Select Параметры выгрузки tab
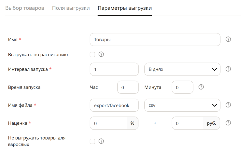 coord(125,8)
